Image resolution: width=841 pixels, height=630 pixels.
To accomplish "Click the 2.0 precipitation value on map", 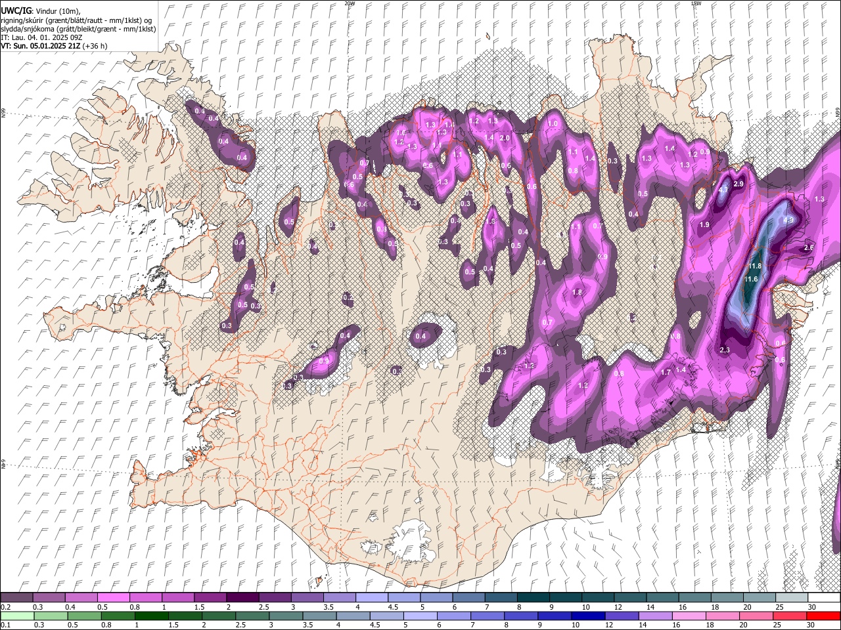I will click(505, 138).
